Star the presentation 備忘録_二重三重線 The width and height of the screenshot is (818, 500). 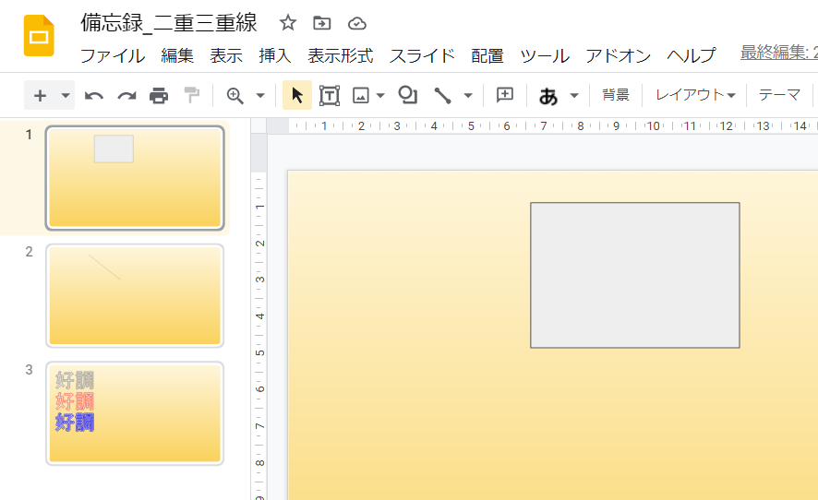pos(287,23)
